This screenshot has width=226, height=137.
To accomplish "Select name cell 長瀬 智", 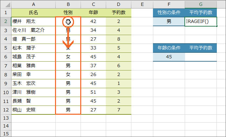I will 33,101.
